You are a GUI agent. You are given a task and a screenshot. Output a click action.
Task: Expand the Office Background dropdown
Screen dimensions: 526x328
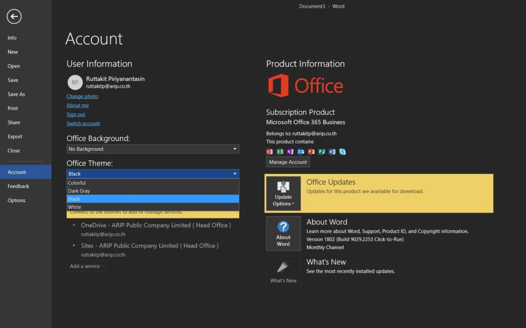235,149
